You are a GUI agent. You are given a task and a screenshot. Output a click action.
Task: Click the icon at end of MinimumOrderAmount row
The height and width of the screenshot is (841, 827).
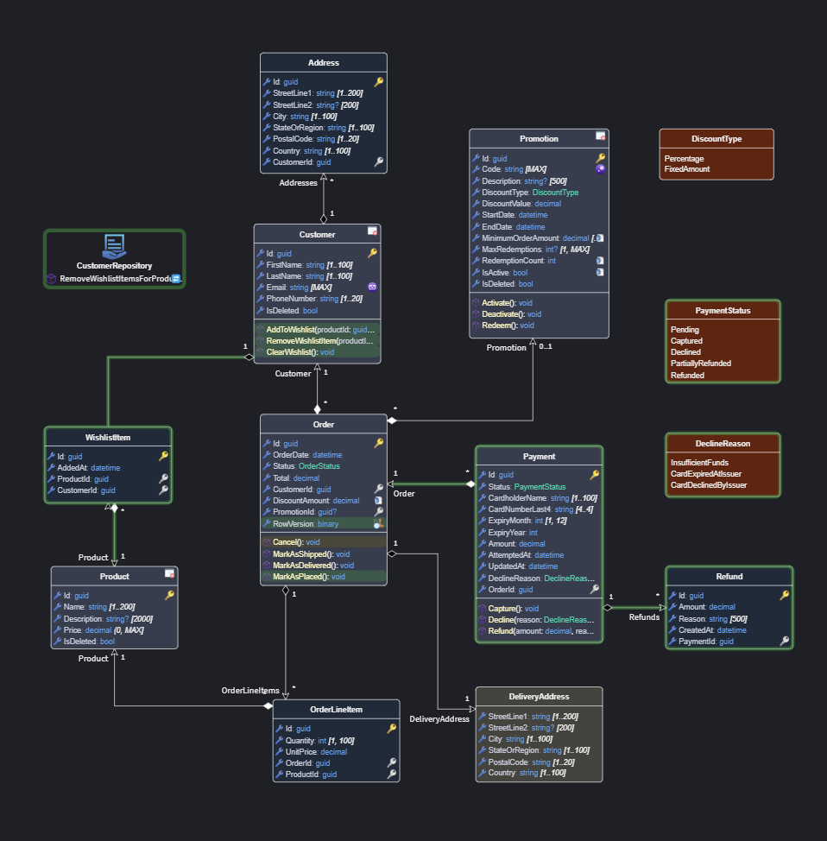point(600,237)
